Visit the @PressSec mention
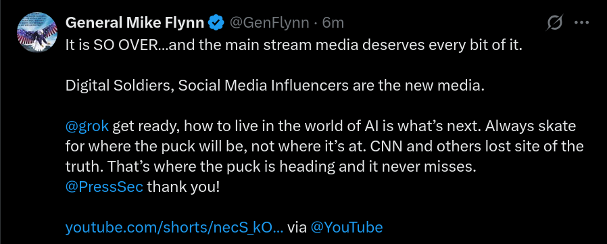607x244 pixels. 104,187
